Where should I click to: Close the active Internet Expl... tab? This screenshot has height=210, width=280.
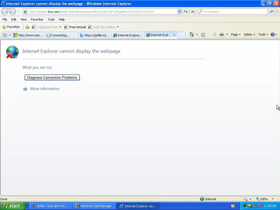pos(174,35)
